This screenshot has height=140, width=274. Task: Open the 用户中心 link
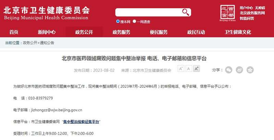tap(246, 8)
